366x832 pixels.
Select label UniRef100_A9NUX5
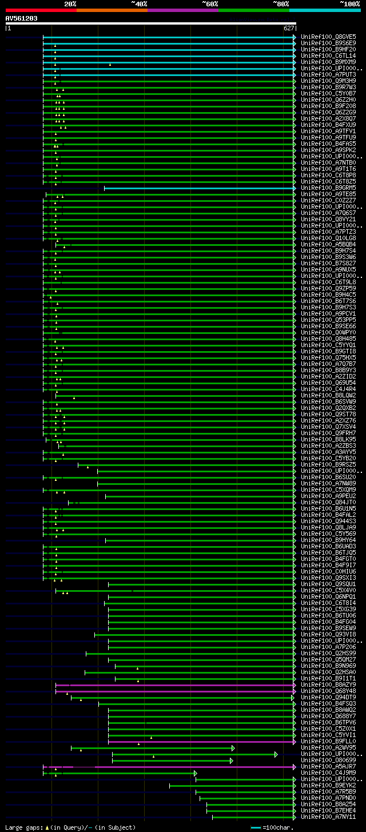[328, 269]
